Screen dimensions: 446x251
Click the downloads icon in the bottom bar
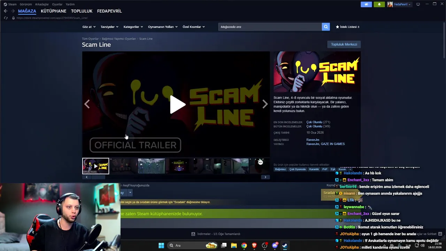click(x=193, y=234)
